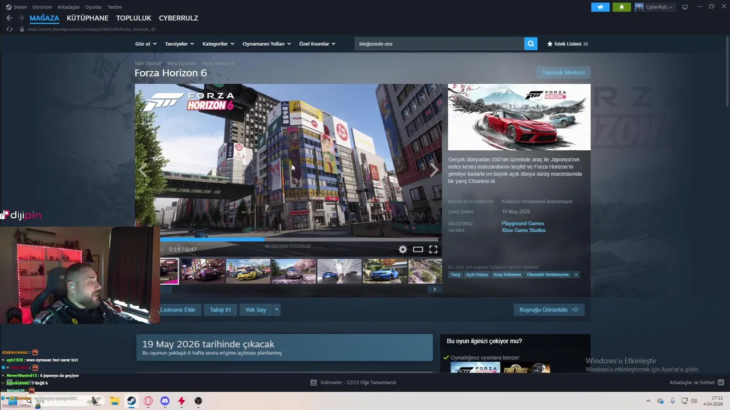Expand the Oynamanın Yolları dropdown
This screenshot has height=410, width=730.
coord(266,44)
